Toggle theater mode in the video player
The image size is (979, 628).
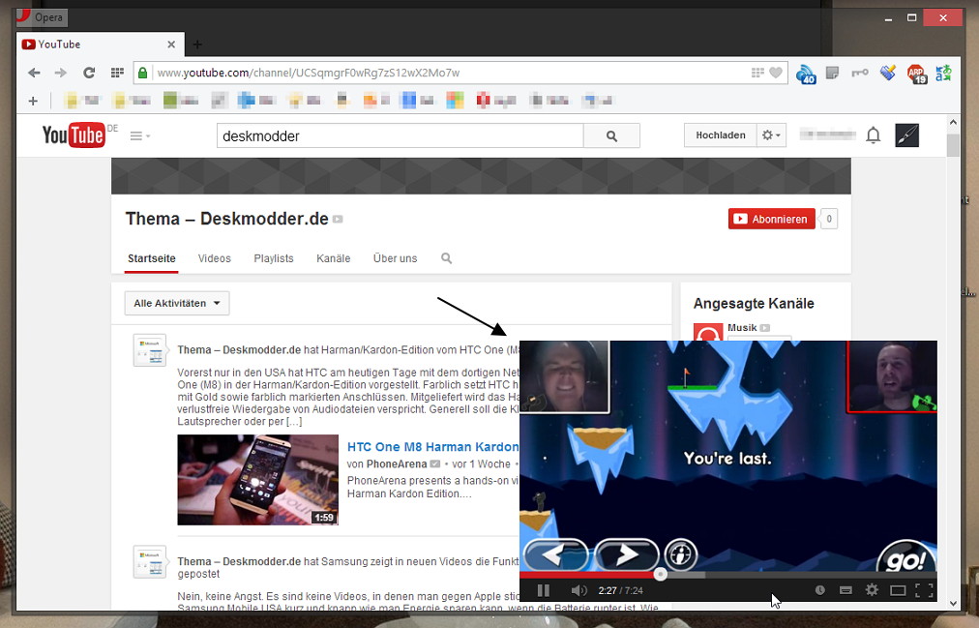[898, 590]
